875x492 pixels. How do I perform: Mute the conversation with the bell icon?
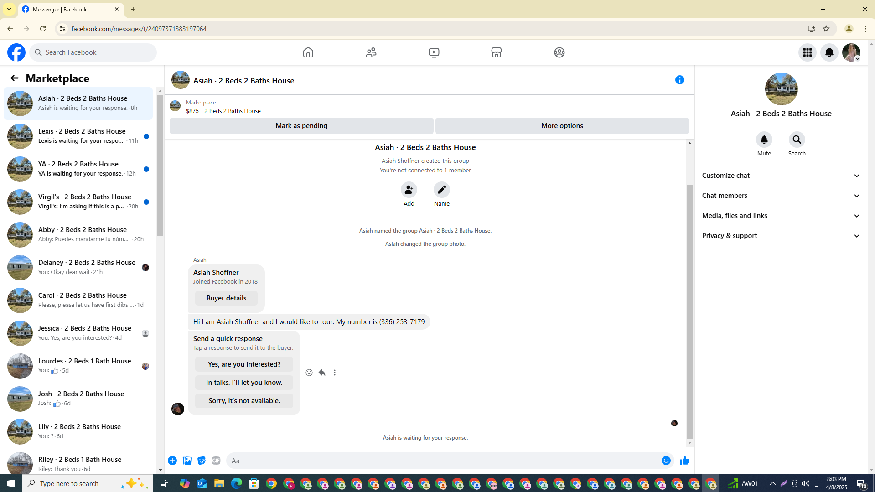point(764,140)
